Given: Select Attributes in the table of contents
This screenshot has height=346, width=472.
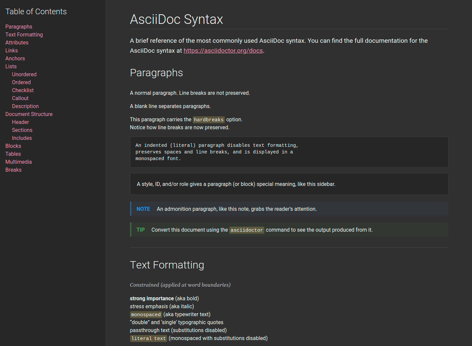Looking at the screenshot, I should coord(17,42).
